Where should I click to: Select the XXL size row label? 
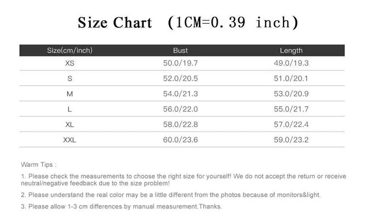click(70, 140)
